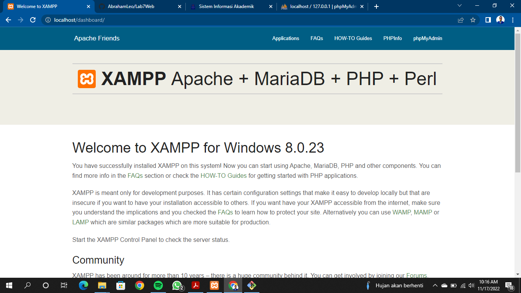Image resolution: width=521 pixels, height=293 pixels.
Task: Switch to Sistem Informasi Akademik tab
Action: 231,6
